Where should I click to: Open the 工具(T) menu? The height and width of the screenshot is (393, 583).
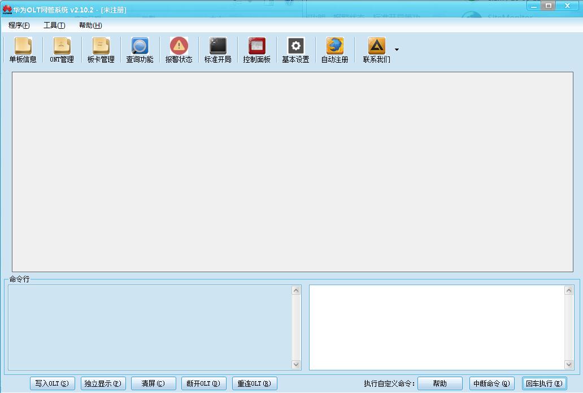coord(54,25)
